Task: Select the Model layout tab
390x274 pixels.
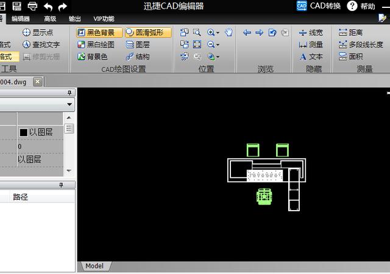Action: tap(94, 266)
